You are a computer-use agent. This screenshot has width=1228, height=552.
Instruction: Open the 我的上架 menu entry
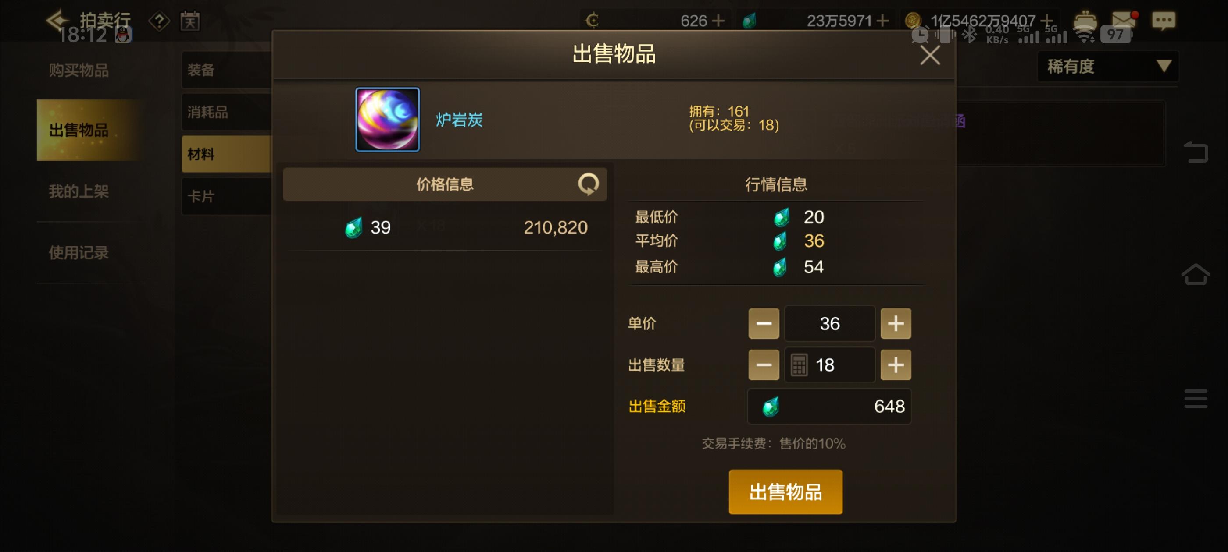coord(79,191)
